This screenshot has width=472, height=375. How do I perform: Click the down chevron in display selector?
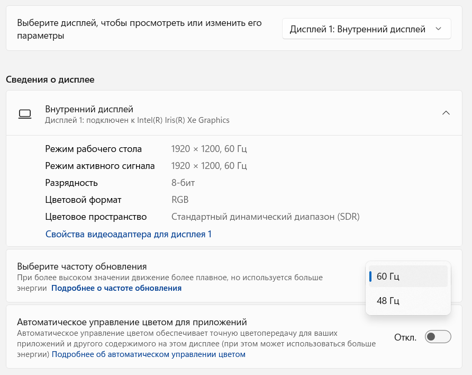[x=438, y=29]
